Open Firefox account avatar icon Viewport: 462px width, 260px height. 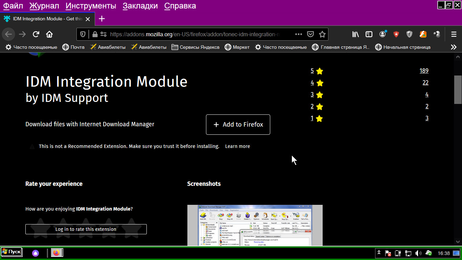[x=383, y=34]
